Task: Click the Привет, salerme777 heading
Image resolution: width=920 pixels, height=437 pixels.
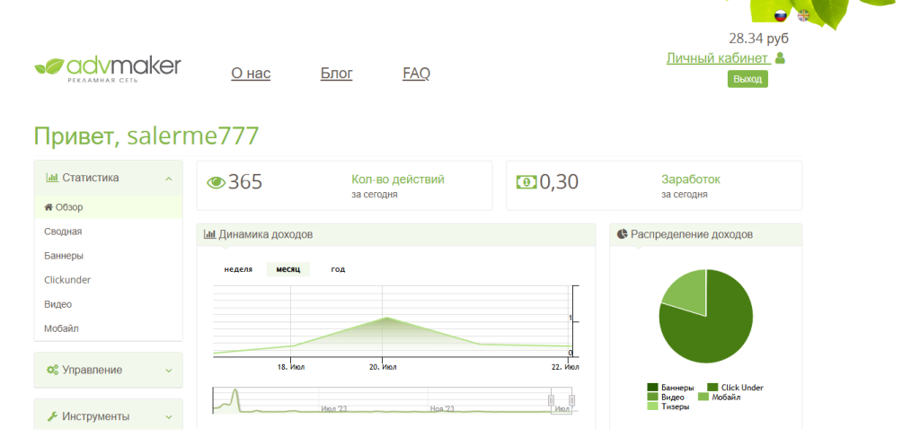Action: (146, 135)
